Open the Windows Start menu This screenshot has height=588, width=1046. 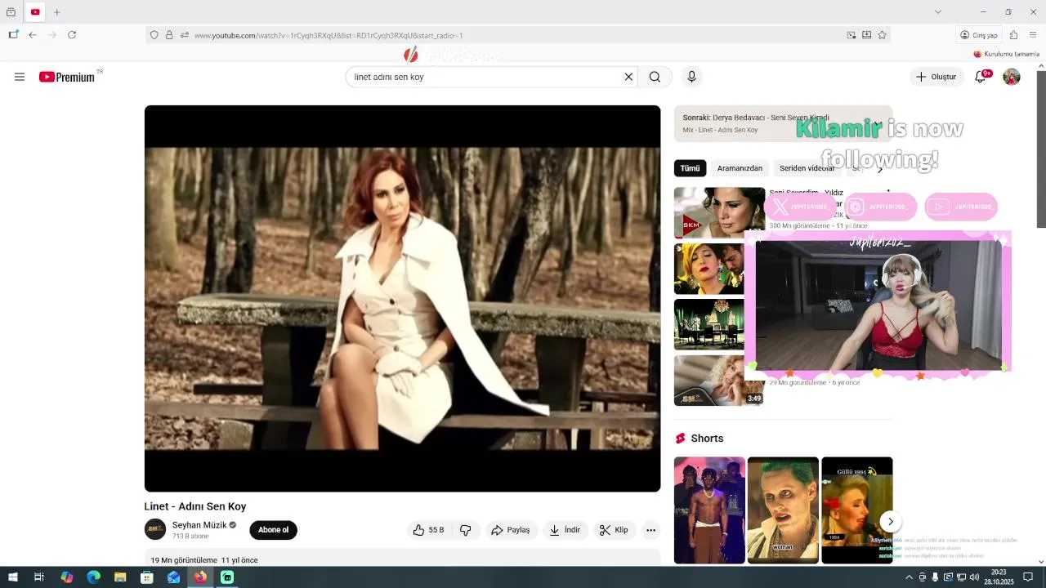click(13, 577)
